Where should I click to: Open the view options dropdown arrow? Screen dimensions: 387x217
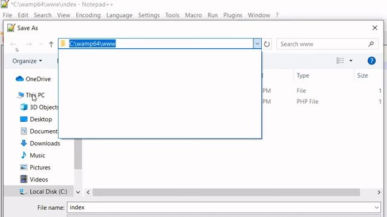click(351, 60)
